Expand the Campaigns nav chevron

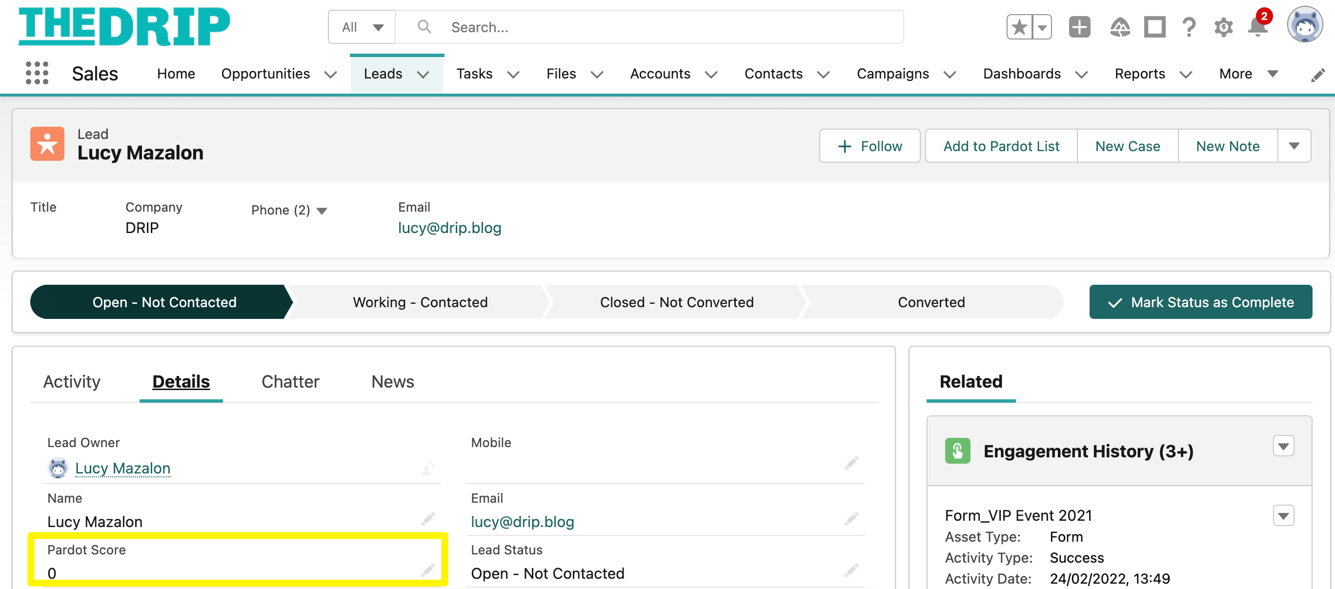coord(950,75)
